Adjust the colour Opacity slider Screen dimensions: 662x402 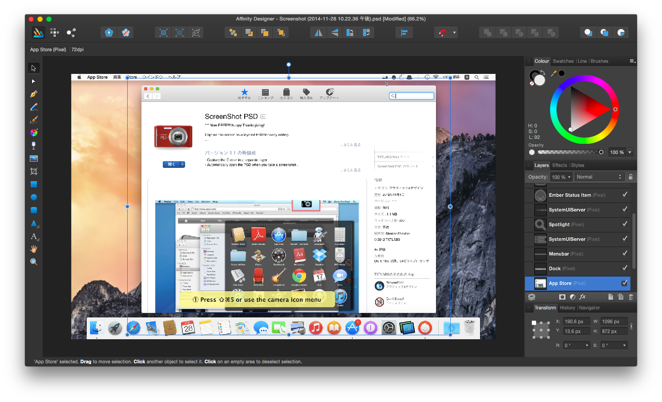569,152
